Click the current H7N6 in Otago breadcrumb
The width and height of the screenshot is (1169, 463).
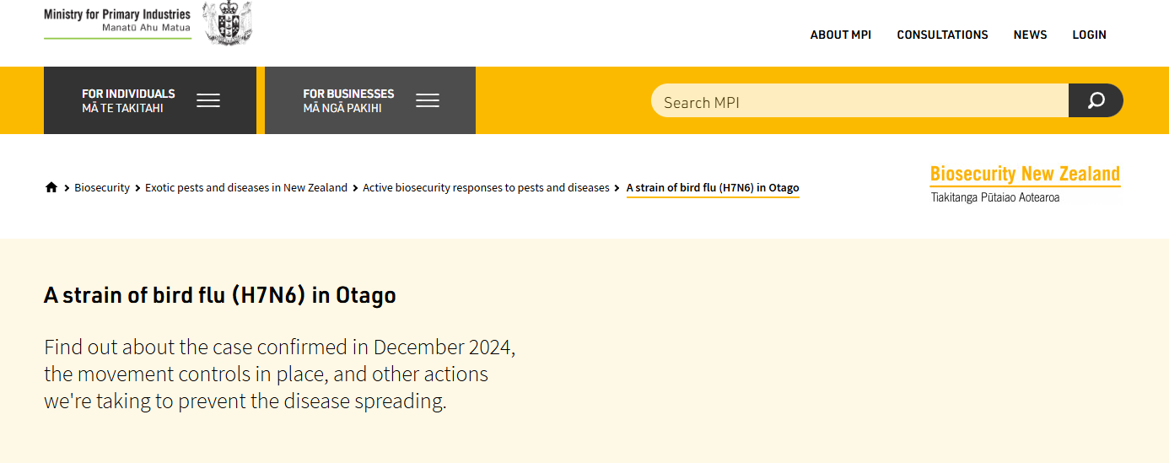pyautogui.click(x=713, y=188)
